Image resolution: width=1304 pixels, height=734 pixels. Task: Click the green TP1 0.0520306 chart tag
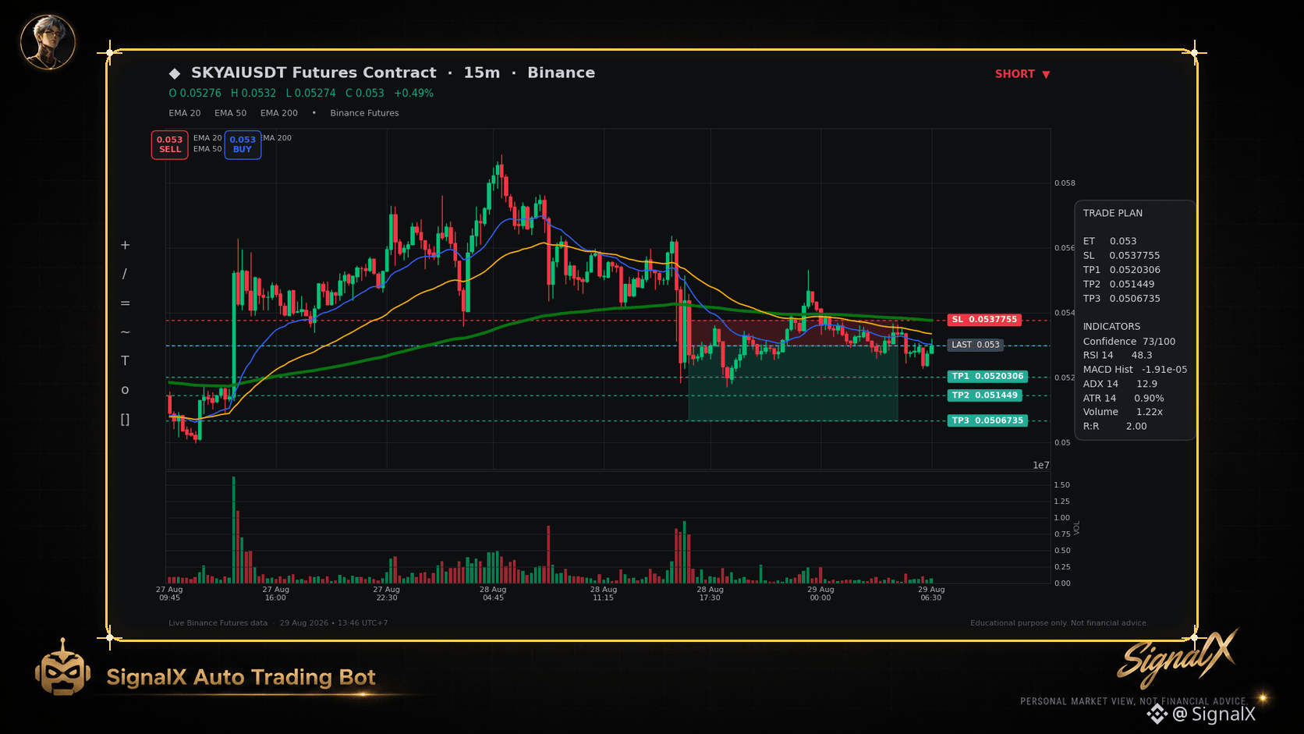point(987,377)
